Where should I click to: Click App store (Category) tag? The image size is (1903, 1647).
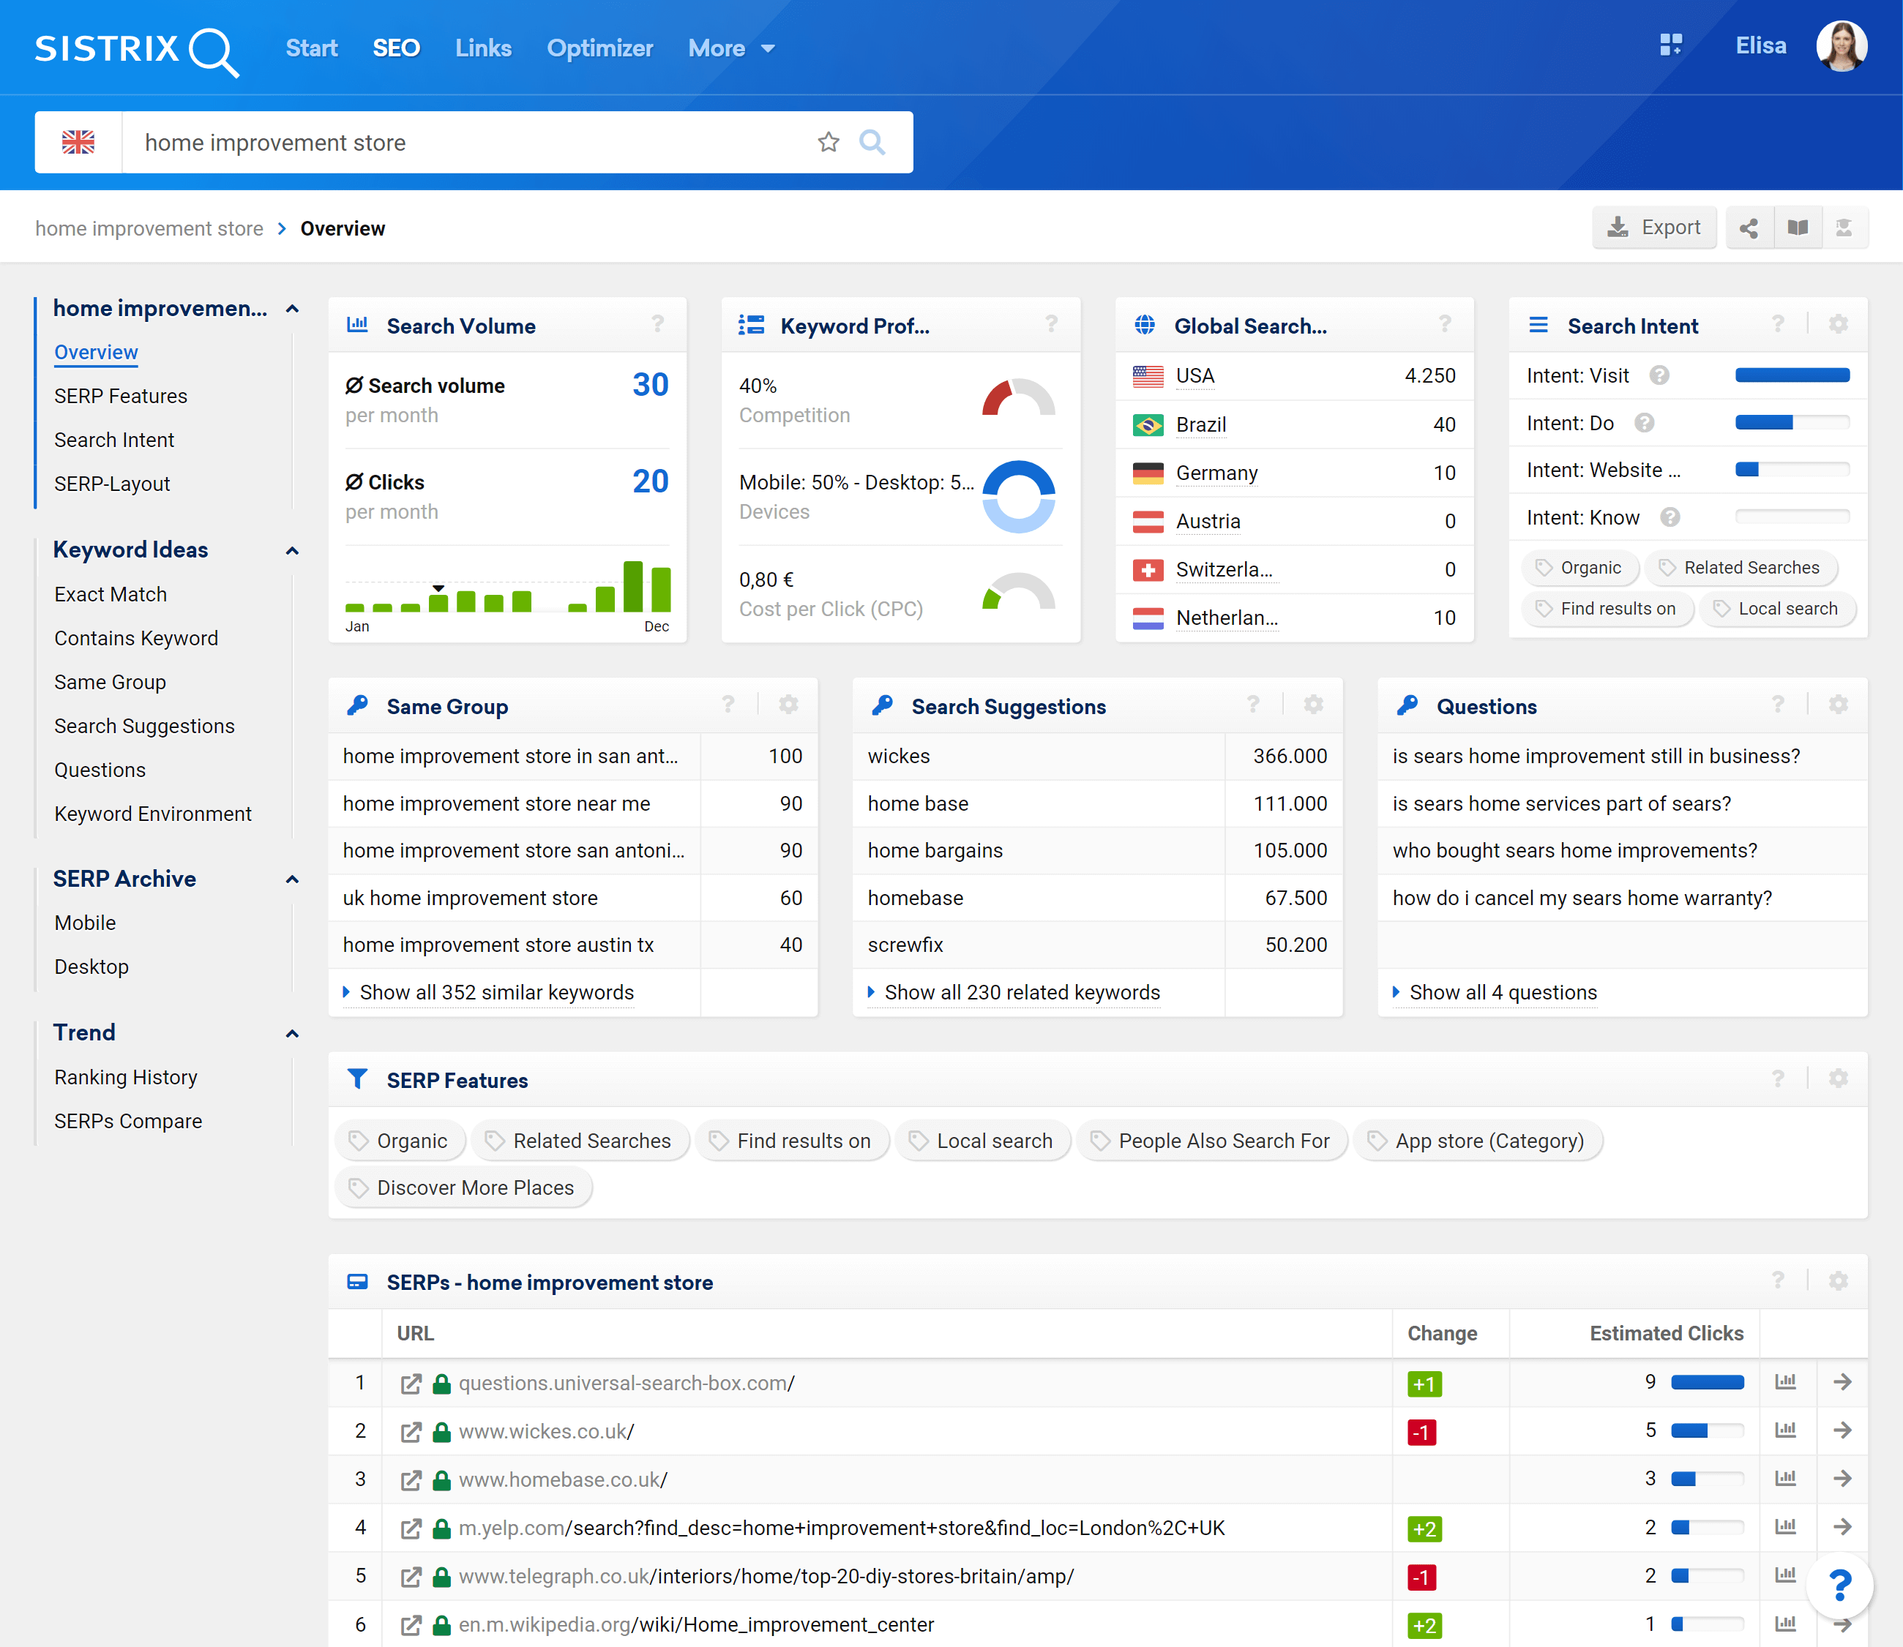[1477, 1141]
